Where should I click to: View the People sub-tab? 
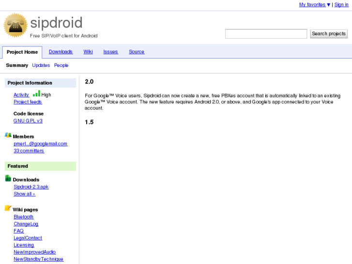click(61, 65)
